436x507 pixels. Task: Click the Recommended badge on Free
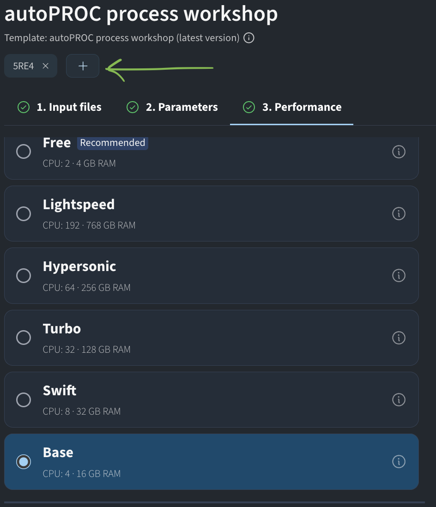coord(113,143)
